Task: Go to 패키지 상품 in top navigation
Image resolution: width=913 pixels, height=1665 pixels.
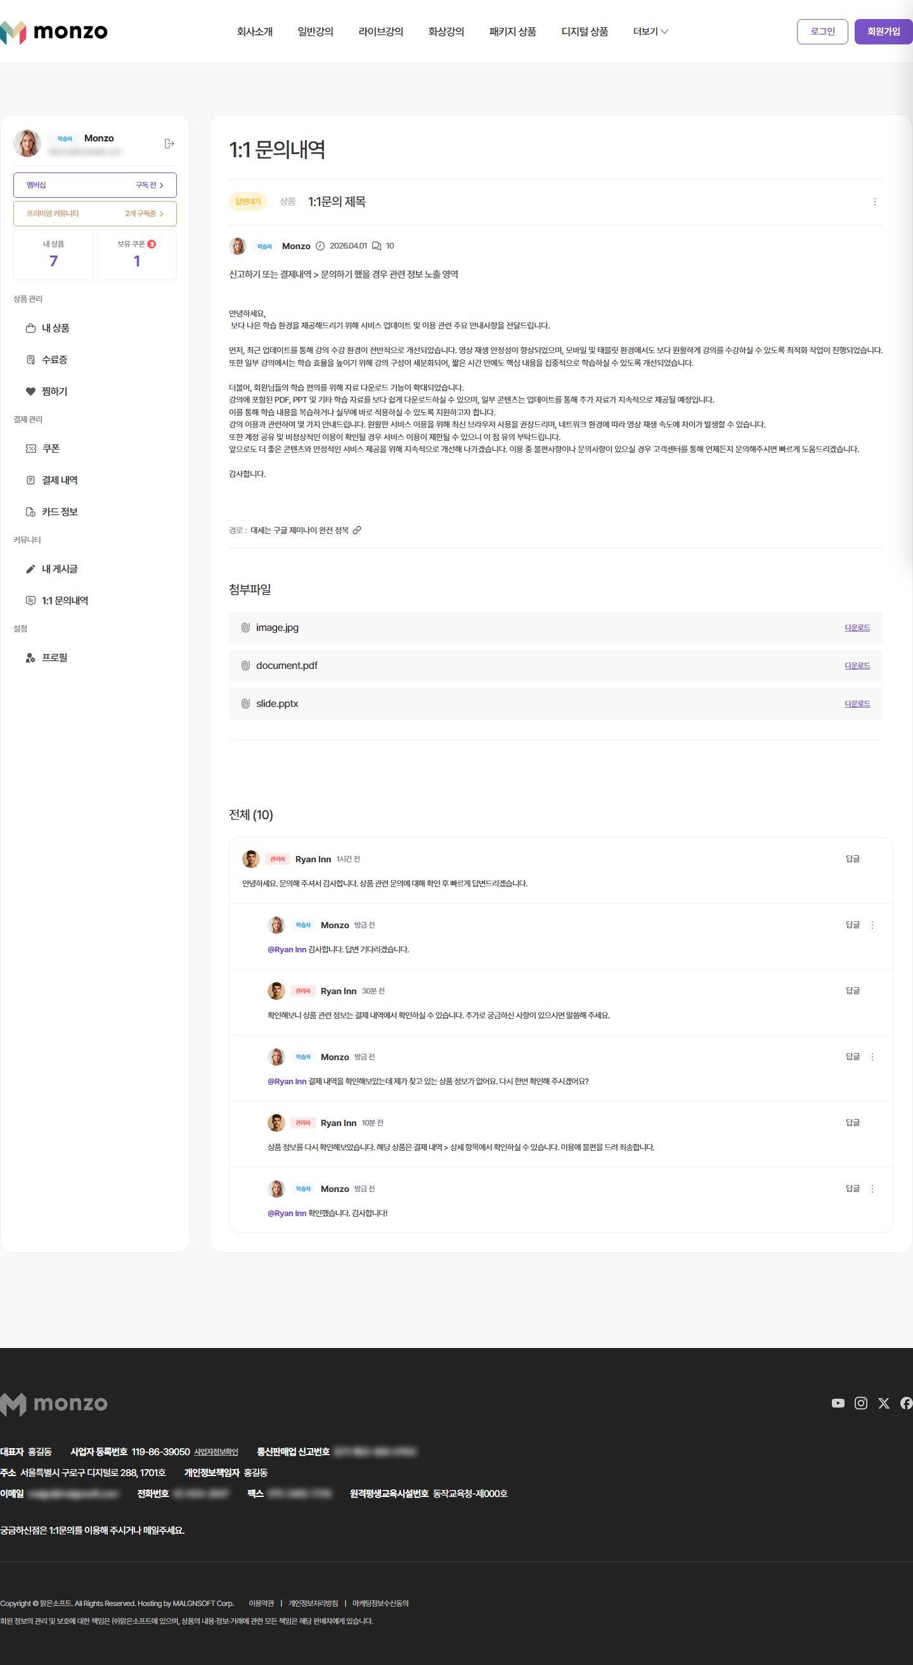Action: [512, 32]
